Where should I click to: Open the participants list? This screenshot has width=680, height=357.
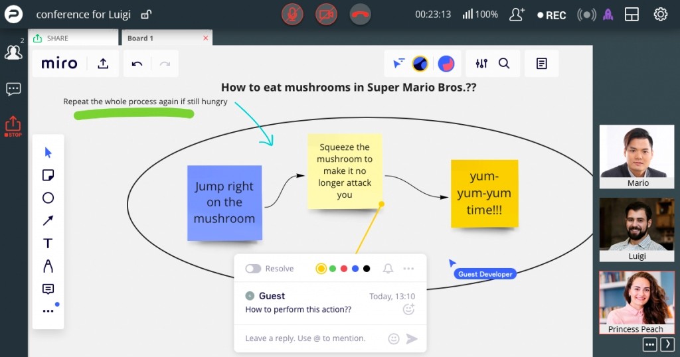click(x=13, y=51)
